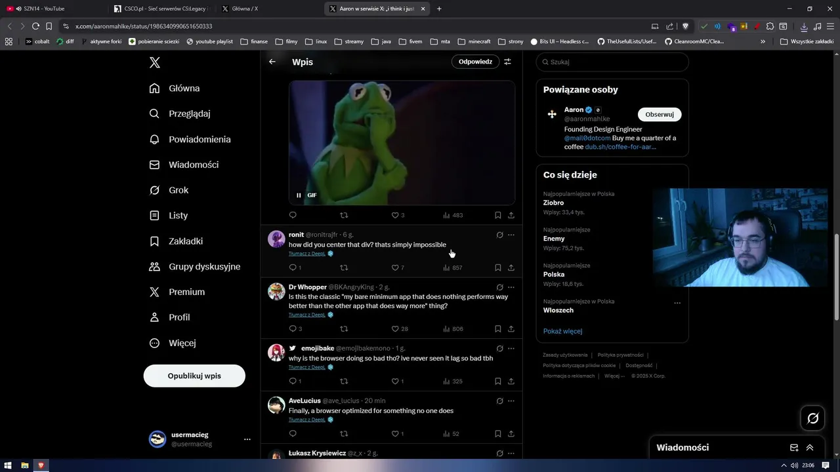This screenshot has height=472, width=840.
Task: Open Premium page
Action: (x=177, y=292)
